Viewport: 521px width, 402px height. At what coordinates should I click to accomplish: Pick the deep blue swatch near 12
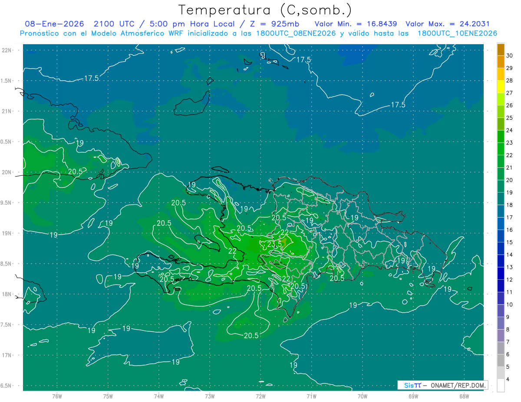pyautogui.click(x=501, y=274)
